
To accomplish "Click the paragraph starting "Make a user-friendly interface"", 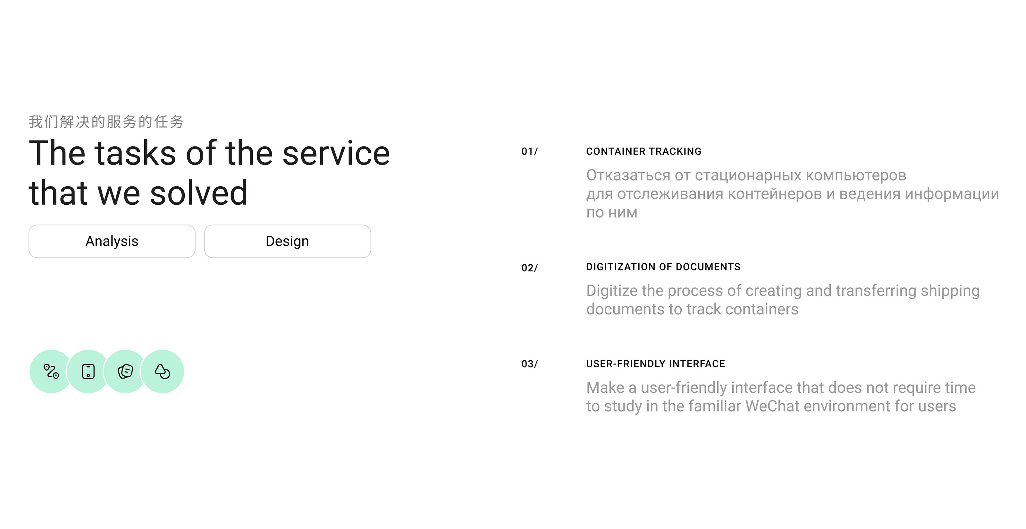I will pyautogui.click(x=780, y=397).
